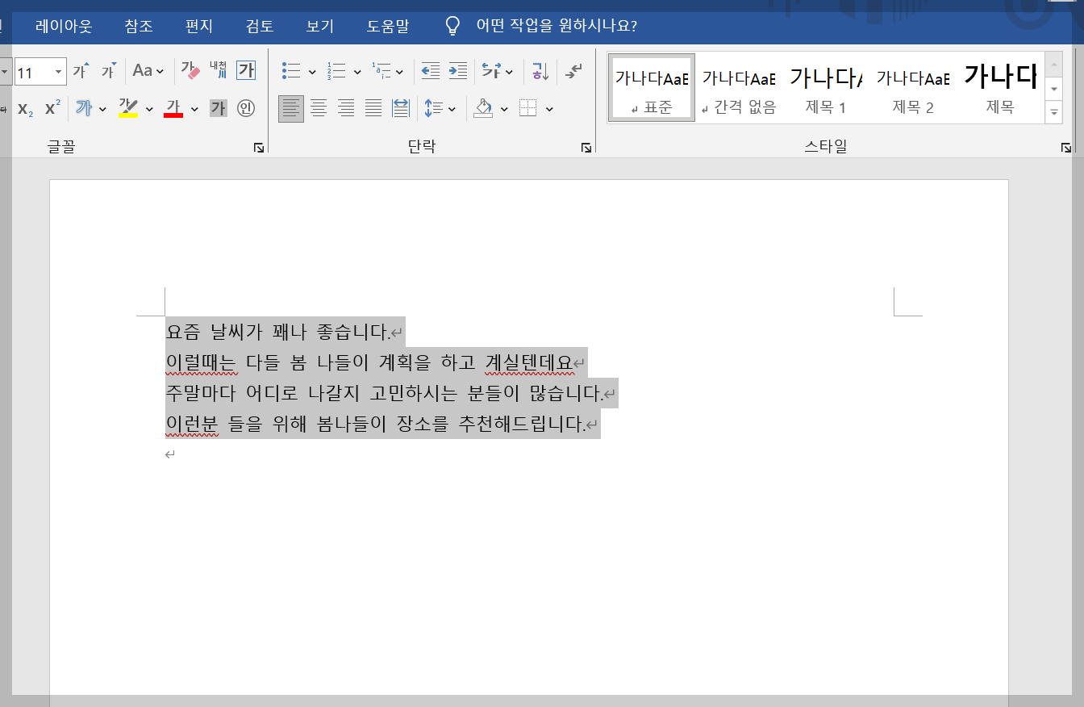
Task: Toggle superscript formatting
Action: point(50,108)
